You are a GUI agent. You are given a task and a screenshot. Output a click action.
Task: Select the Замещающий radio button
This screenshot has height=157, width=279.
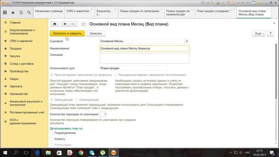51,100
